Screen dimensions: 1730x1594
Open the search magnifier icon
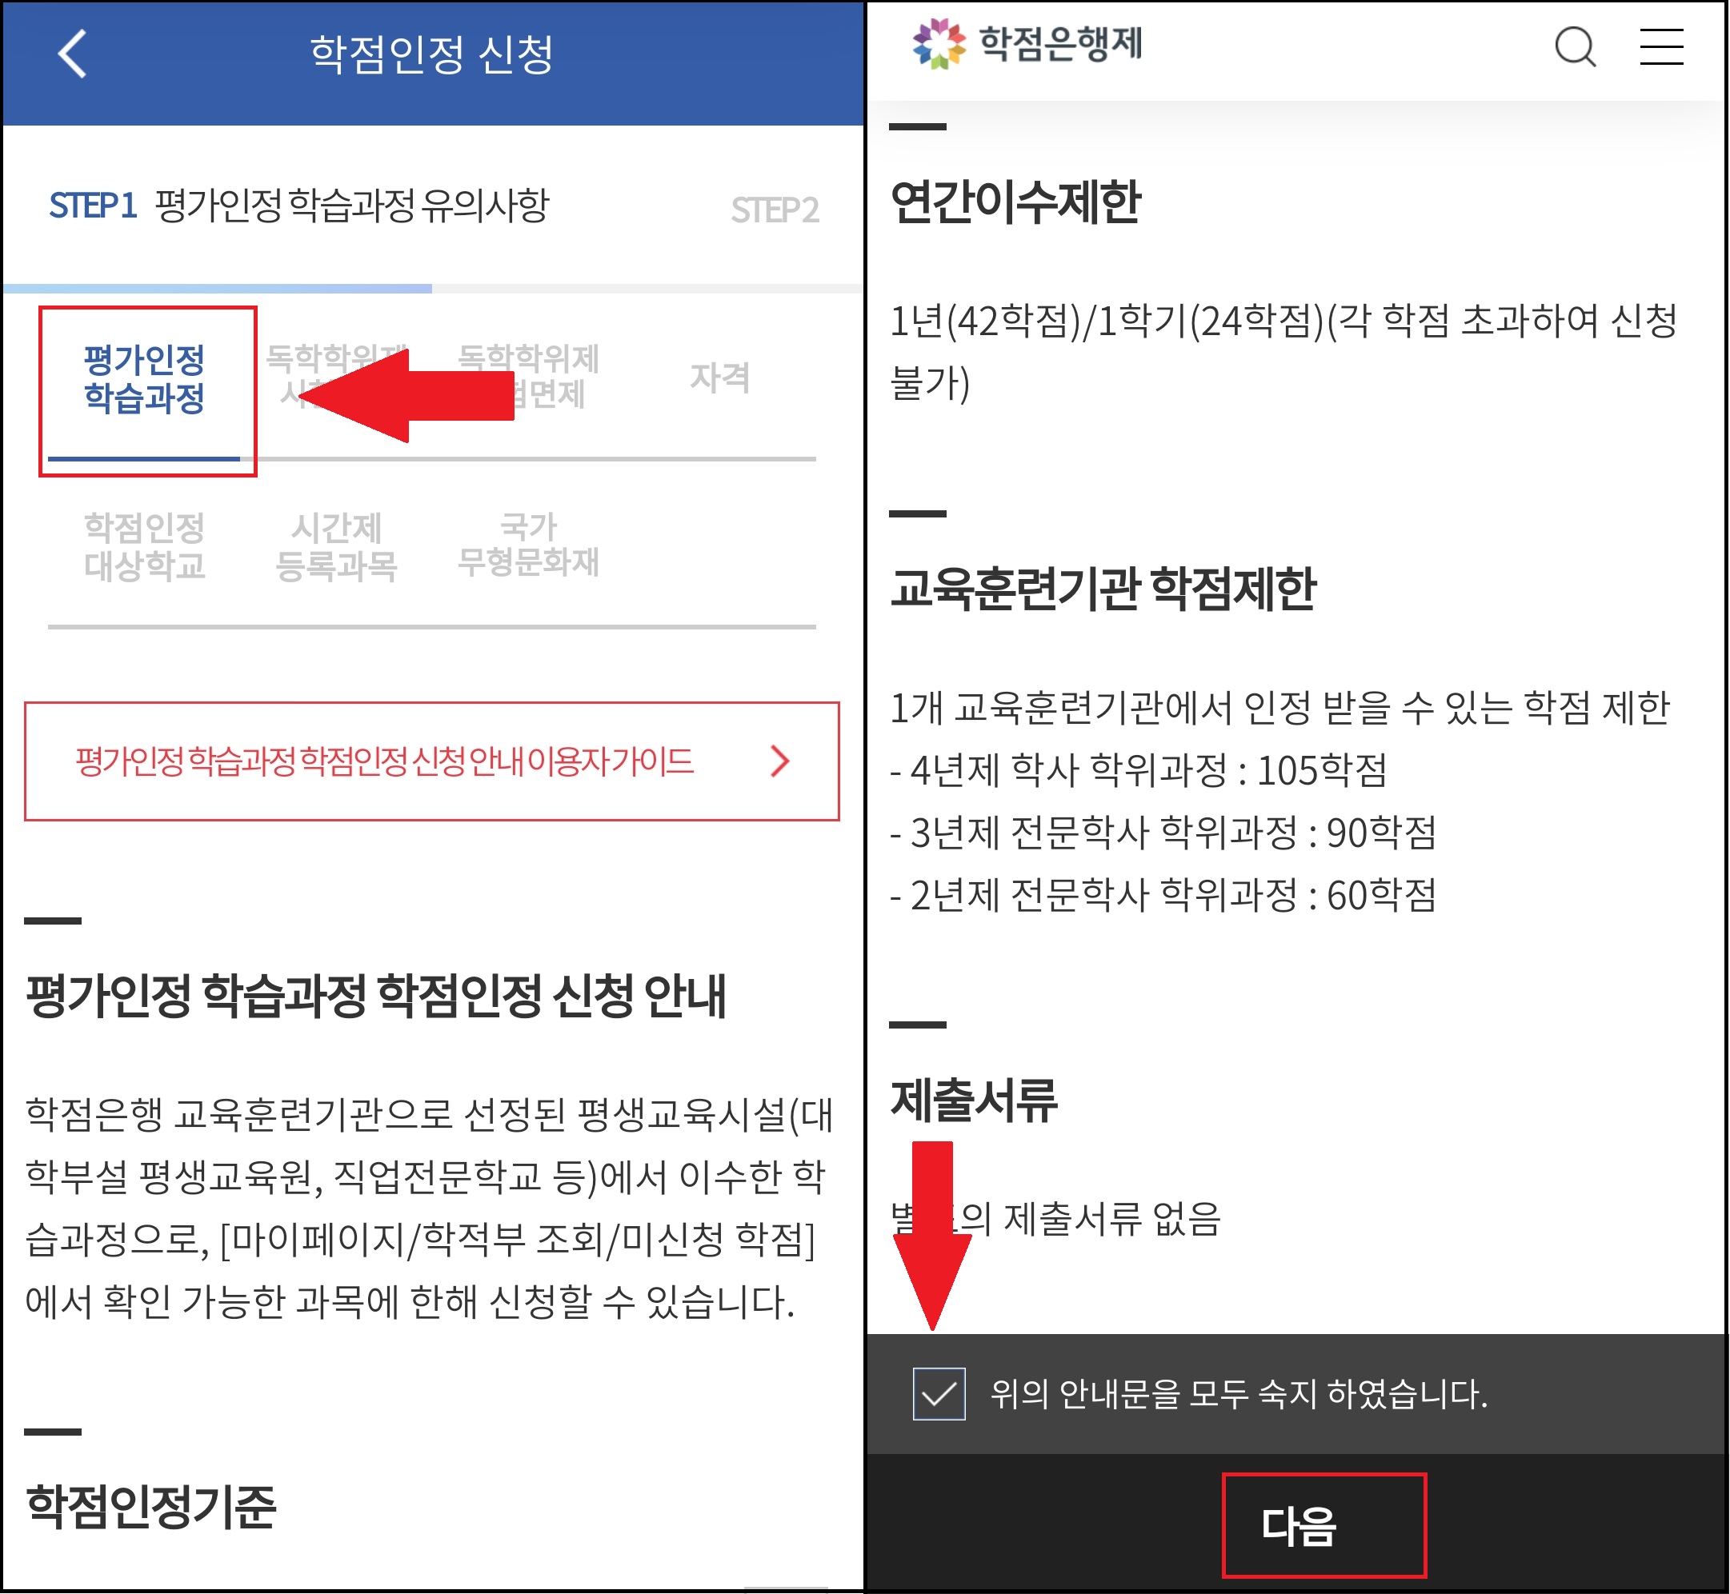[x=1575, y=46]
